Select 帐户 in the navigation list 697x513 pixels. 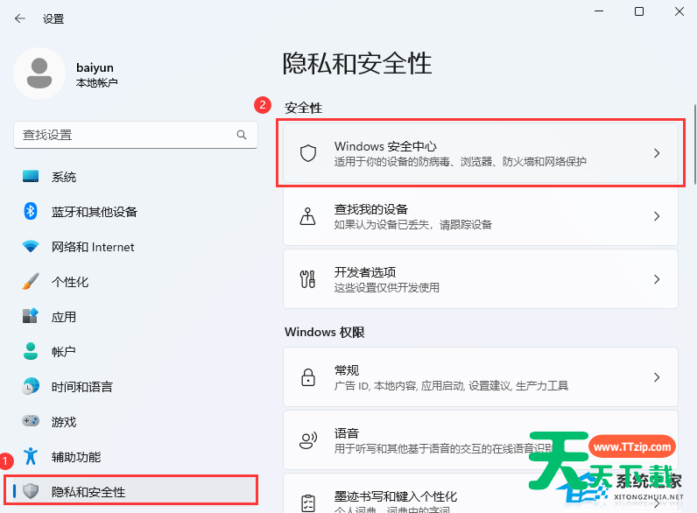tap(136, 351)
